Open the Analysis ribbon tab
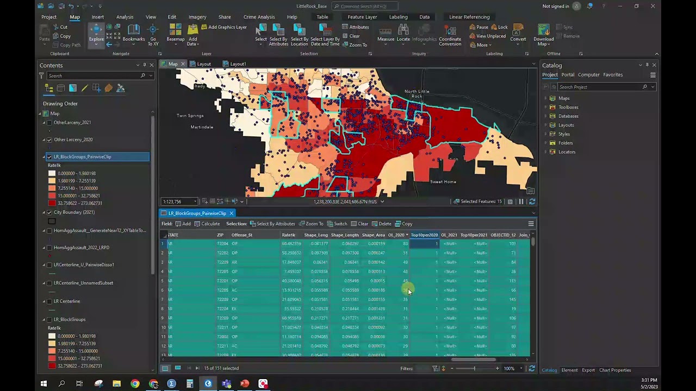This screenshot has width=696, height=391. pyautogui.click(x=125, y=17)
